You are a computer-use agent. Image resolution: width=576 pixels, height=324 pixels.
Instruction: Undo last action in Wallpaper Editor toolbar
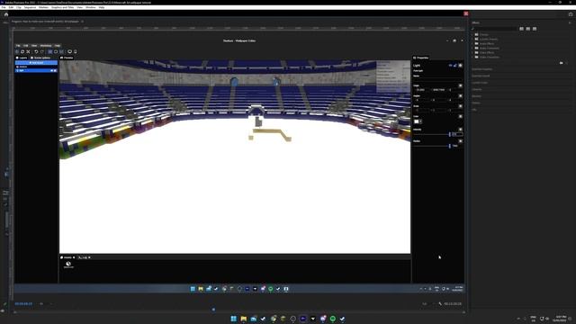[36, 52]
